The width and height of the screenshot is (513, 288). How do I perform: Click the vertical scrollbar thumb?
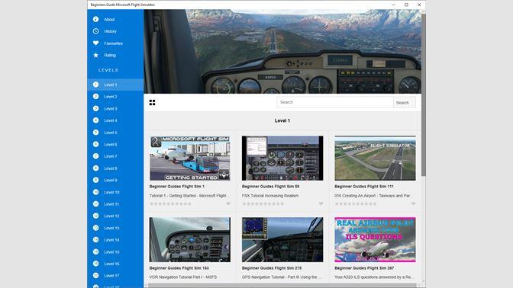click(424, 94)
